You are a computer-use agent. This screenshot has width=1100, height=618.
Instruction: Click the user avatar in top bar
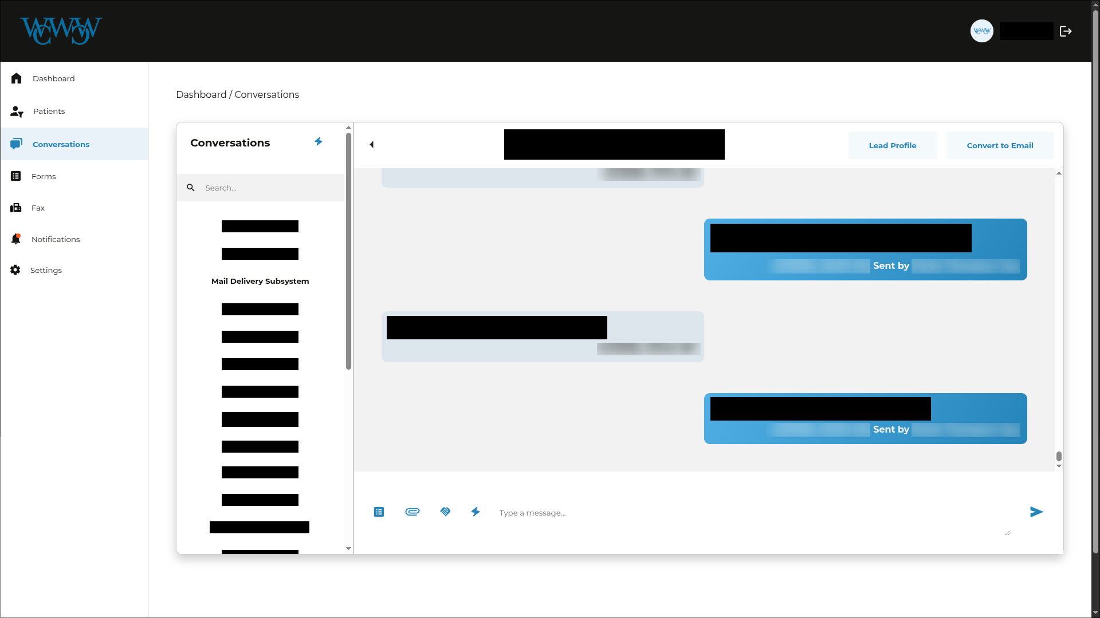click(981, 31)
